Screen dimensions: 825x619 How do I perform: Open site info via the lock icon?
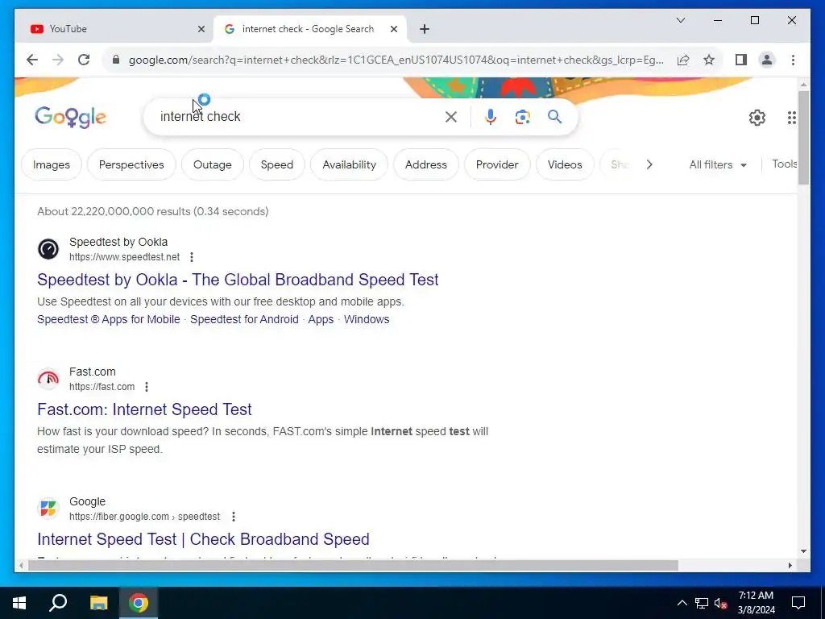pos(116,60)
